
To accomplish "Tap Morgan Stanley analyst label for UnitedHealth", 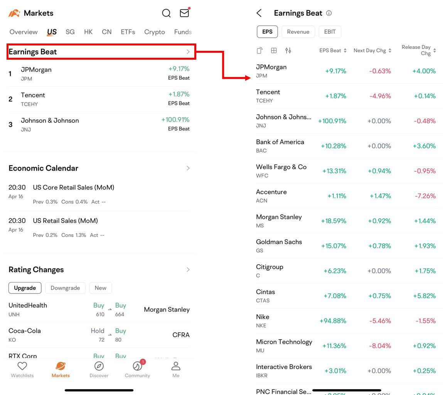I will coord(167,310).
